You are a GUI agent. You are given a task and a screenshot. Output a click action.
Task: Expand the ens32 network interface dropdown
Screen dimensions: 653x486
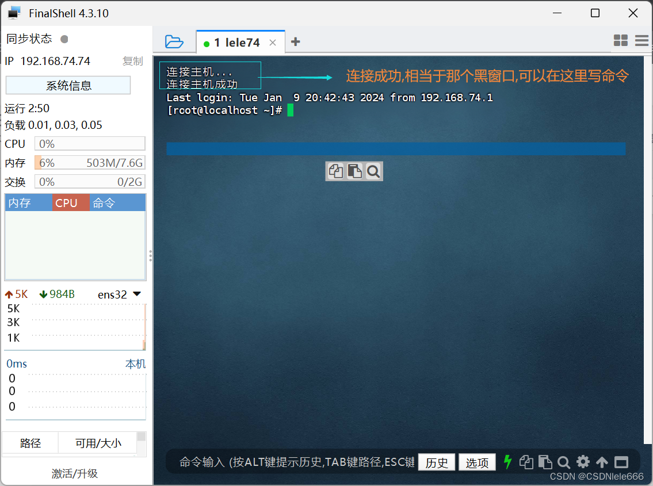pos(137,294)
